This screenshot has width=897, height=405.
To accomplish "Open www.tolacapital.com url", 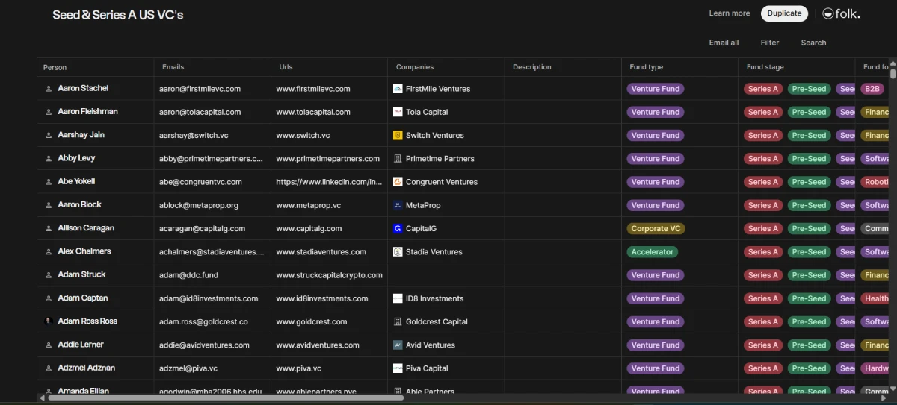I will tap(313, 112).
